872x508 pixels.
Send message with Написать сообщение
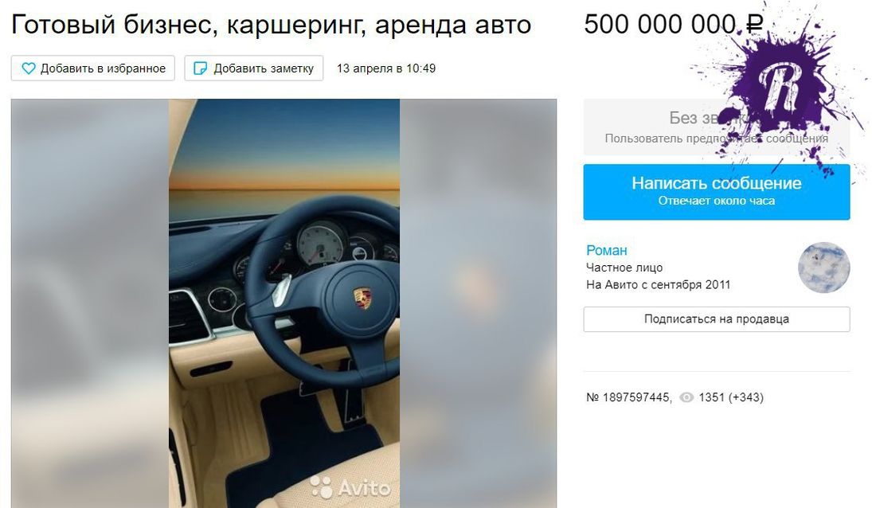point(716,192)
